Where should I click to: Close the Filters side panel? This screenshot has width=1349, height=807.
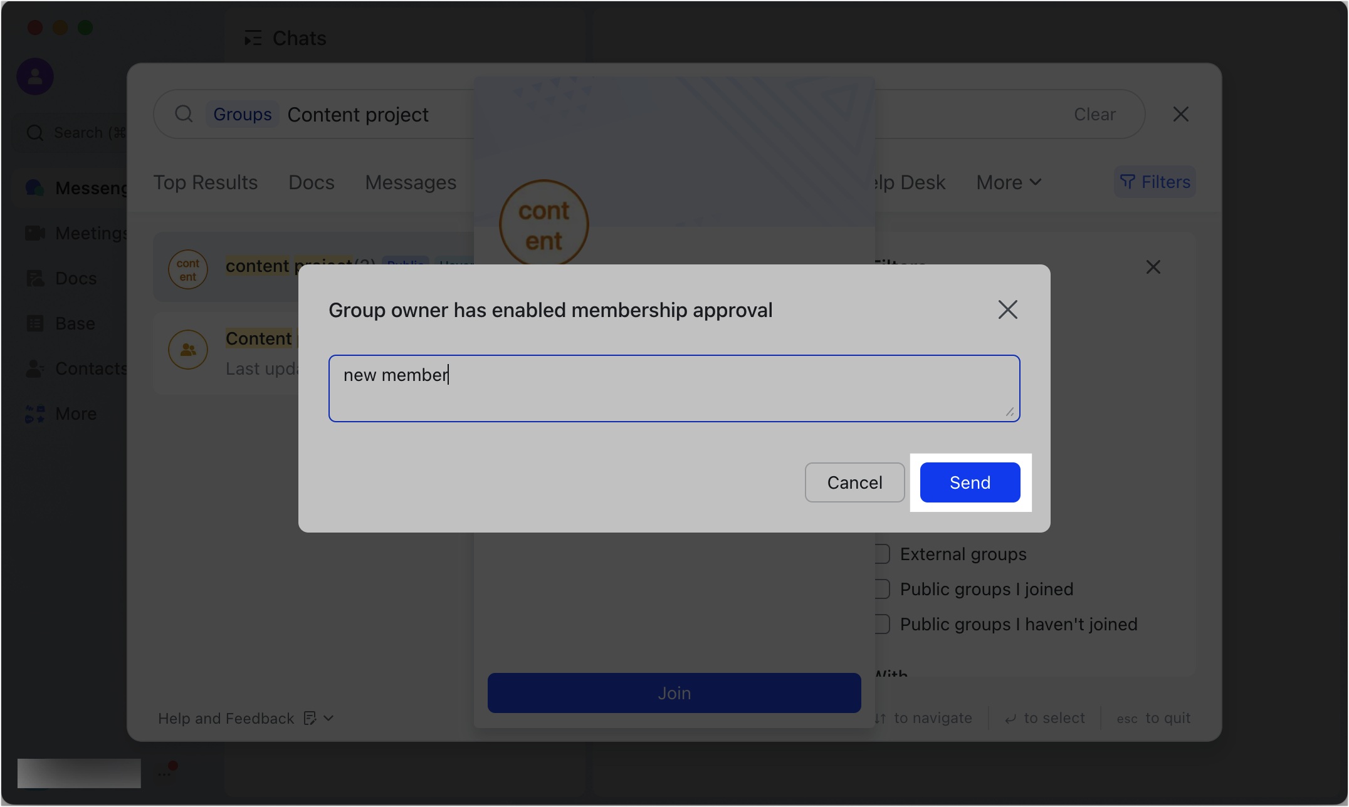[x=1153, y=267]
